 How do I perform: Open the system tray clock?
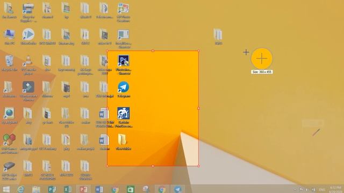click(335, 189)
